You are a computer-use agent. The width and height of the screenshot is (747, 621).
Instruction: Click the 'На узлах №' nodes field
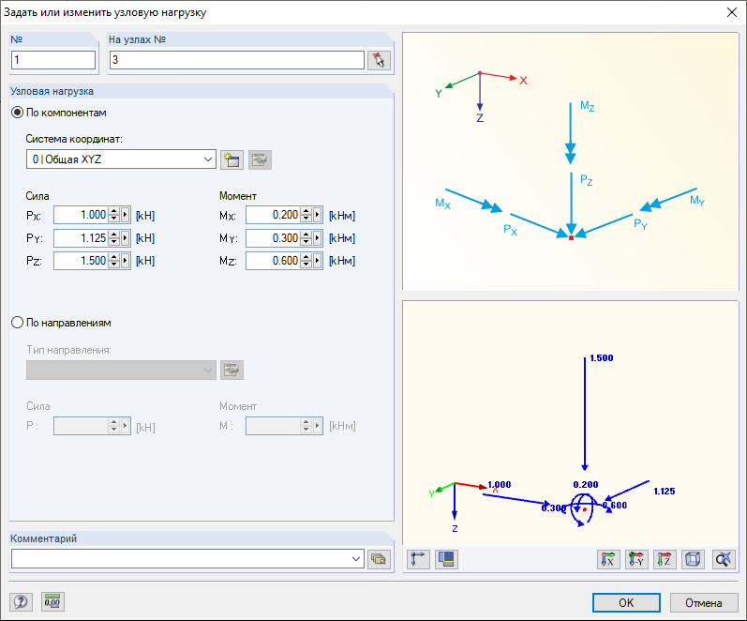237,60
